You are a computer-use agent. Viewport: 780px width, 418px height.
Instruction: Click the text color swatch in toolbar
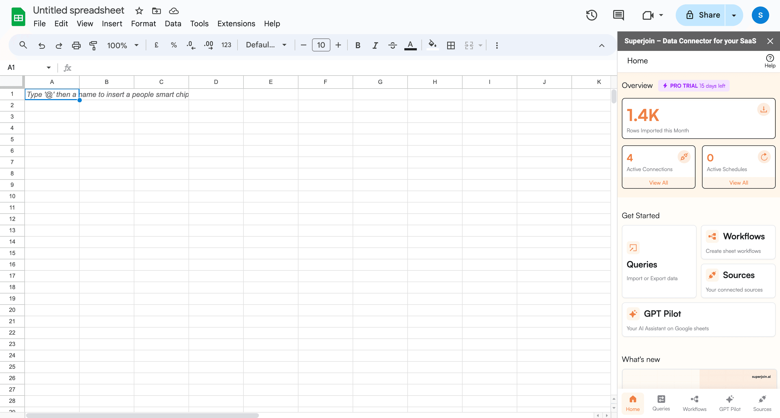click(x=411, y=45)
